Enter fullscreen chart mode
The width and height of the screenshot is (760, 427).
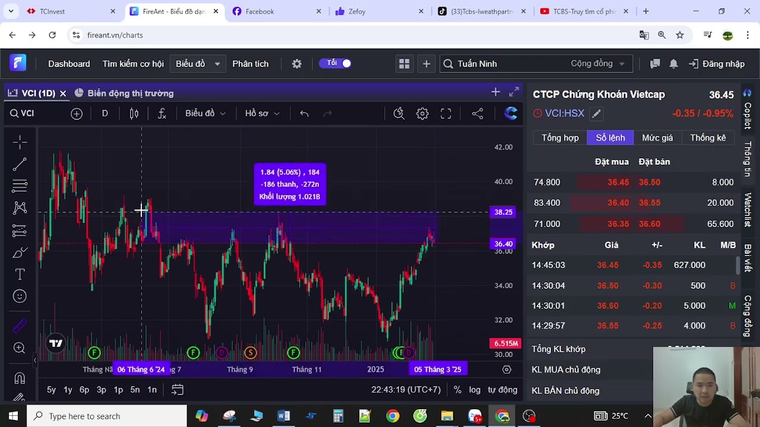click(446, 113)
